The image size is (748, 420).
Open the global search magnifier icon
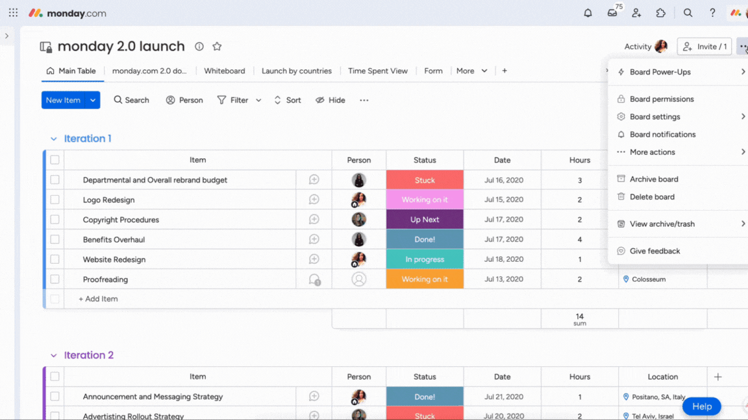(688, 12)
